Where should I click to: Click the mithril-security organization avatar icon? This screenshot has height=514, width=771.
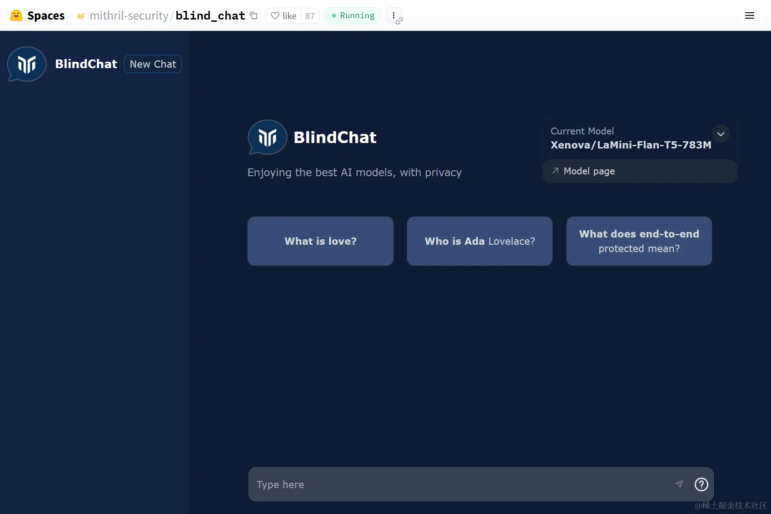pos(81,16)
